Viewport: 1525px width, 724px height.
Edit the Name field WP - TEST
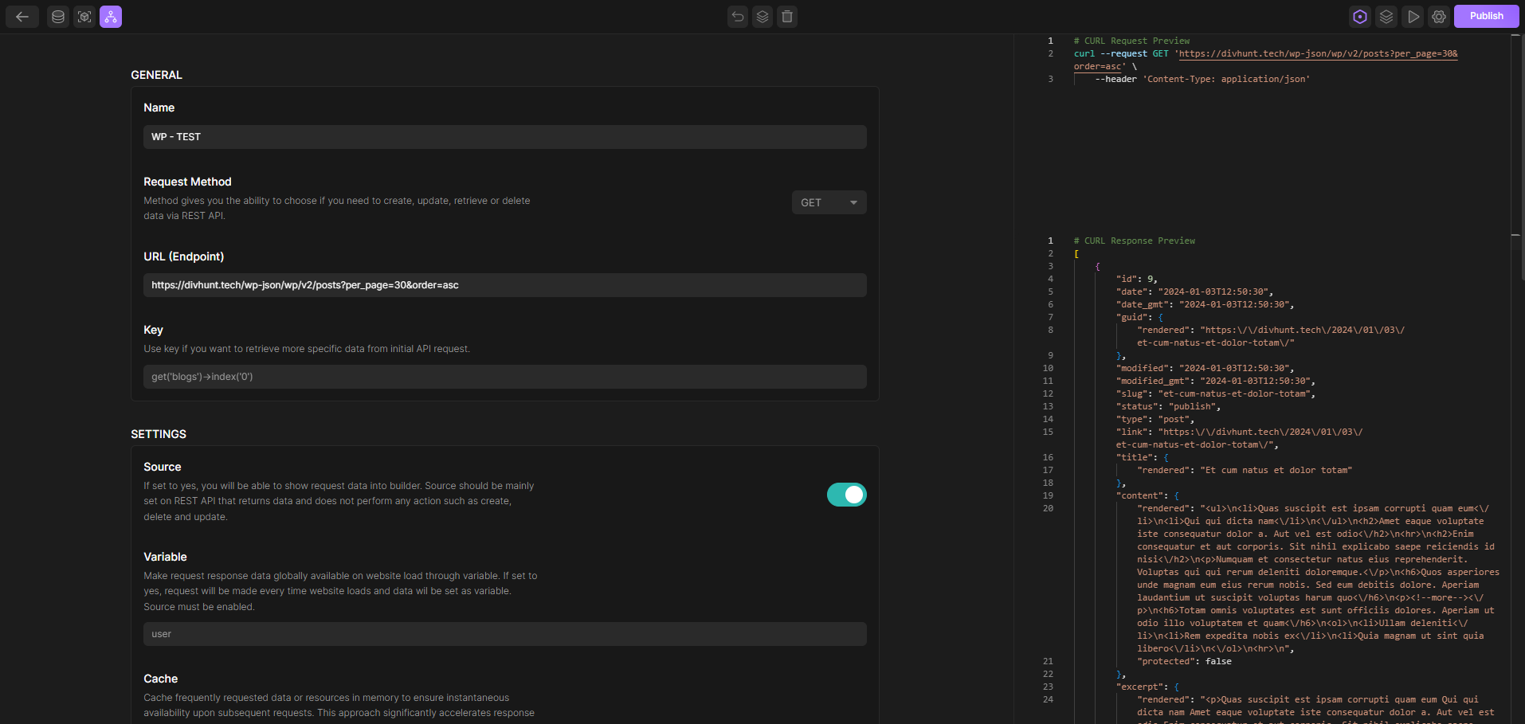tap(504, 137)
